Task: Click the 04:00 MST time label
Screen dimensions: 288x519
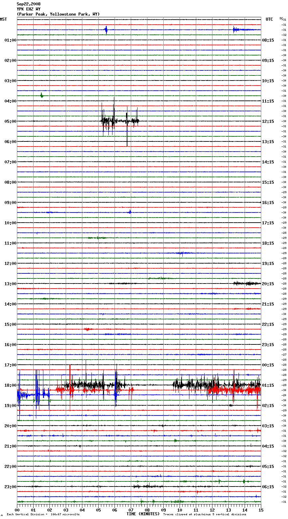Action: pyautogui.click(x=11, y=101)
